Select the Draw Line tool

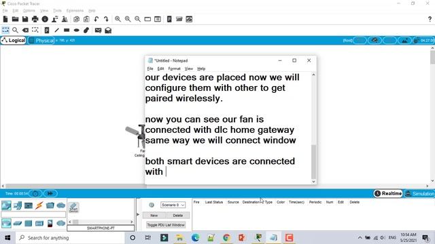pyautogui.click(x=56, y=30)
